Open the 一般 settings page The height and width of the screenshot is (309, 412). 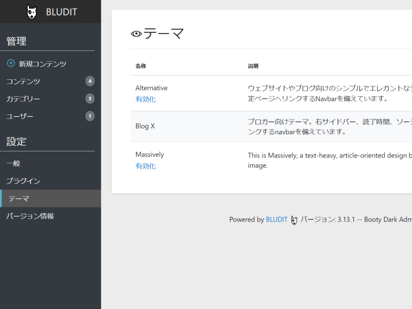[13, 163]
